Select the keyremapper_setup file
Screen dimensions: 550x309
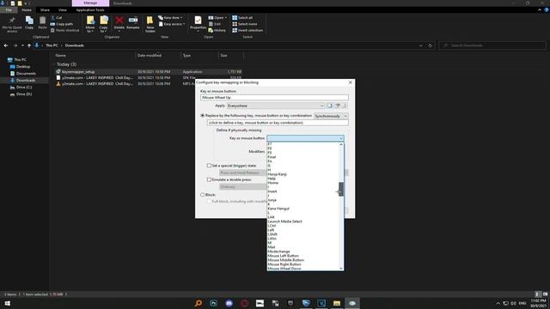(78, 72)
